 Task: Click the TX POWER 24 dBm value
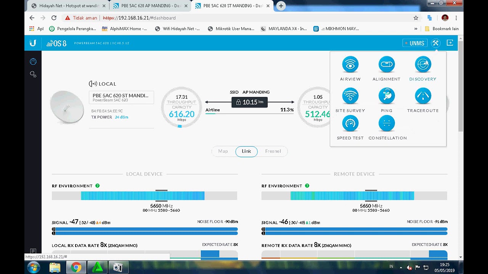pyautogui.click(x=121, y=117)
